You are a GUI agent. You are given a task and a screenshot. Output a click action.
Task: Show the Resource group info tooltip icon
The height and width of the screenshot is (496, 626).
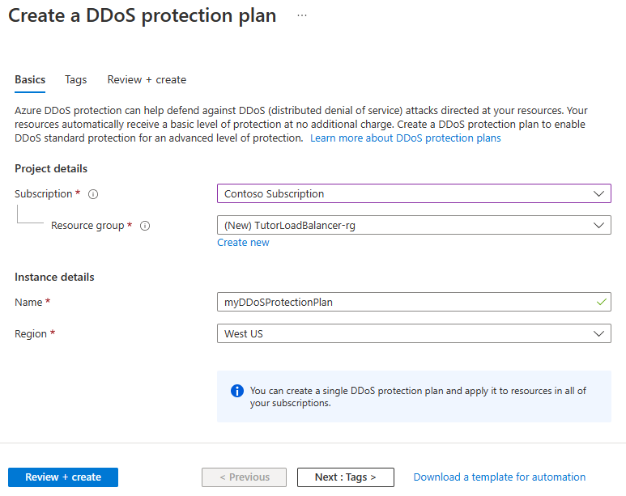145,226
